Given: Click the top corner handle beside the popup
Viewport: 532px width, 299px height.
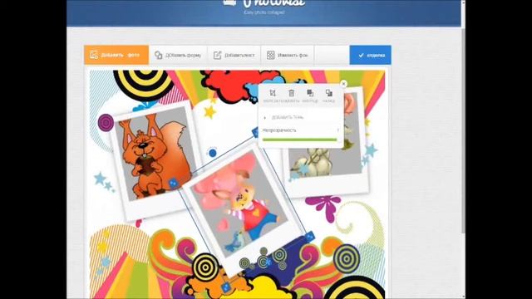Looking at the screenshot, I should [x=255, y=132].
